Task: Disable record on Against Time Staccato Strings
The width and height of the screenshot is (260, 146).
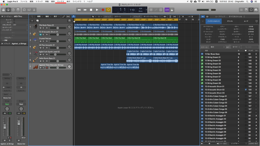Action: click(x=47, y=68)
